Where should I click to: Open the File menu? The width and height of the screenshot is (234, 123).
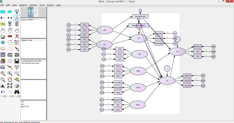pos(2,5)
